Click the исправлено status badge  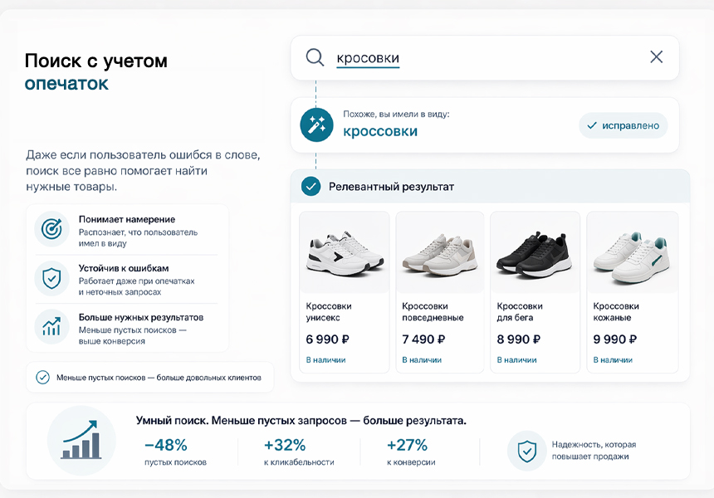[623, 125]
